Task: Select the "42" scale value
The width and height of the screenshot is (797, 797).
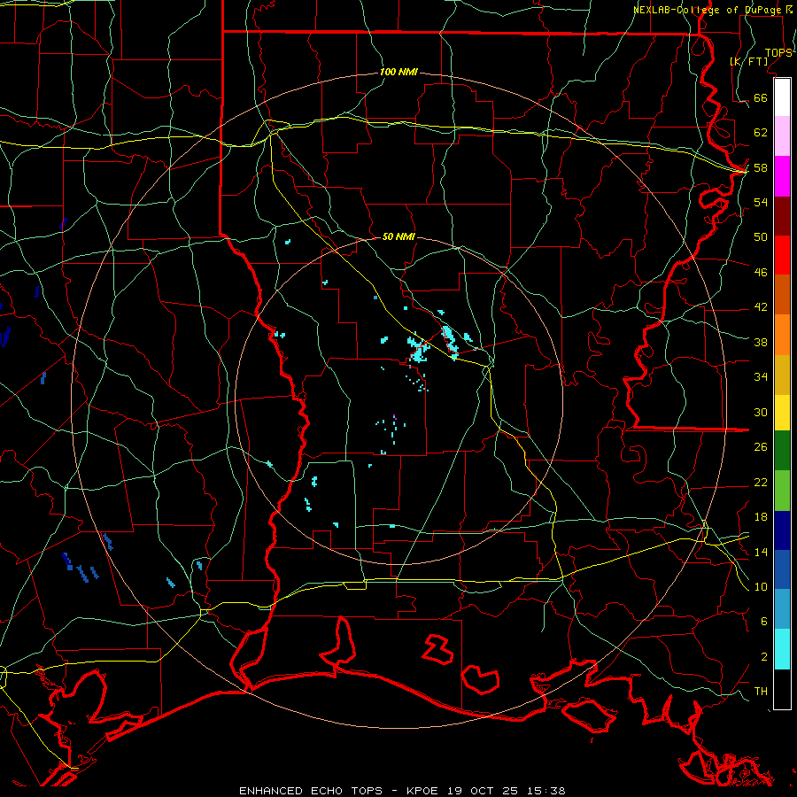Action: [761, 307]
